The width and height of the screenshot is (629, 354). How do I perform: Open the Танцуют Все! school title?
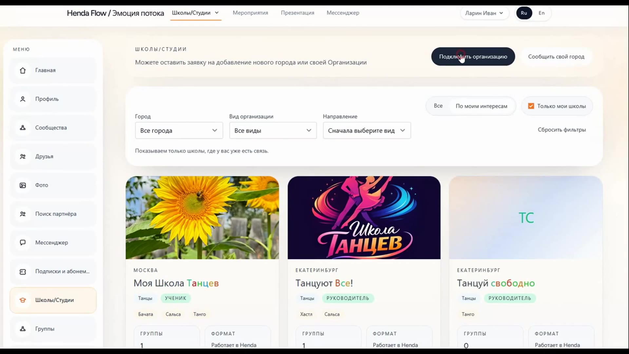coord(324,283)
